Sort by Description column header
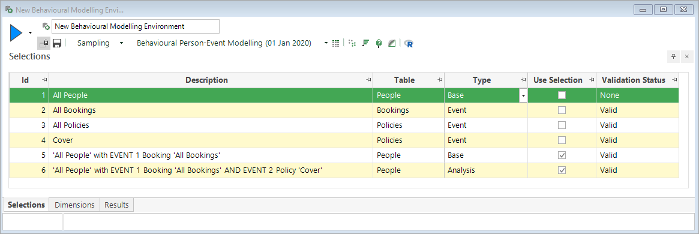699x234 pixels. (x=206, y=80)
